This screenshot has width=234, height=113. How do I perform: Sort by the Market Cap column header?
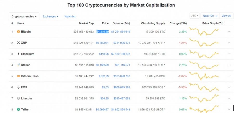pyautogui.click(x=86, y=23)
